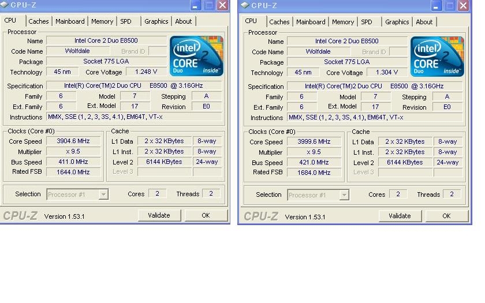The height and width of the screenshot is (303, 485).
Task: Click Rated FSB value 1644.0 MHz
Action: pos(73,172)
